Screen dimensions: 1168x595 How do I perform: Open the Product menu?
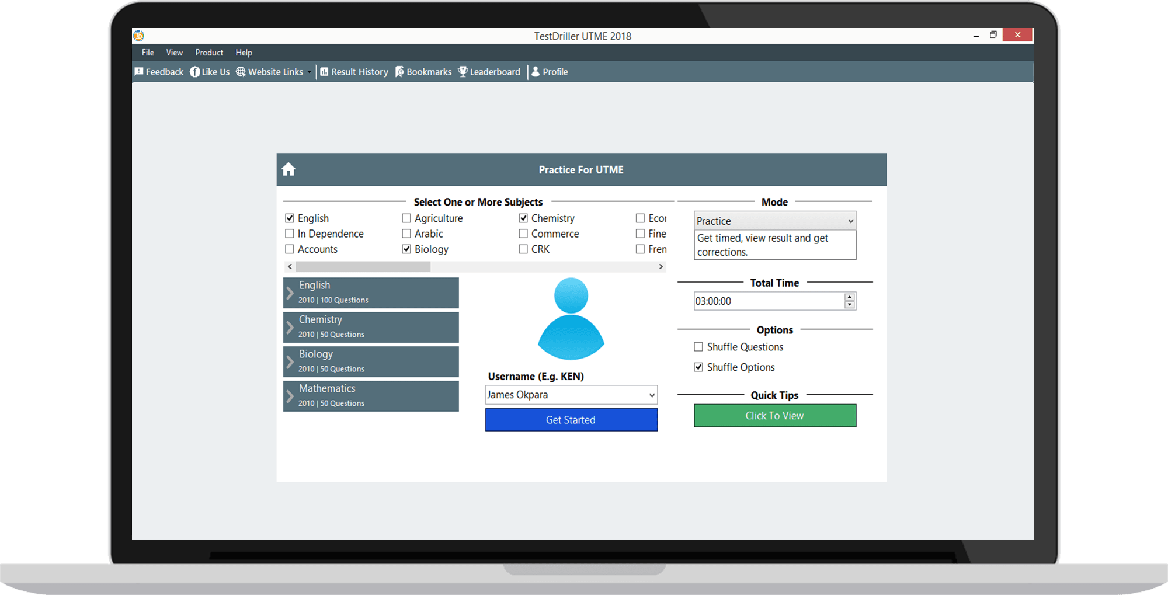(209, 53)
